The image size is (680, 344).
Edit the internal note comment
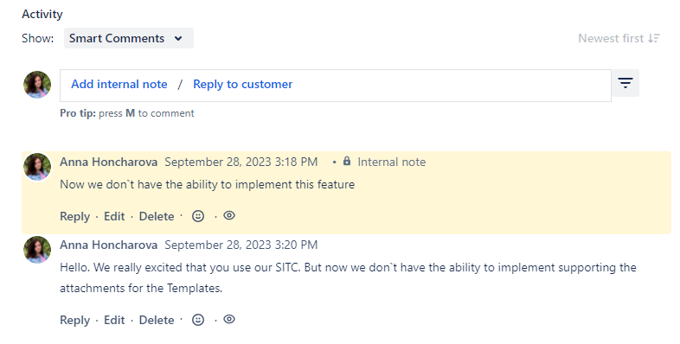pos(114,216)
